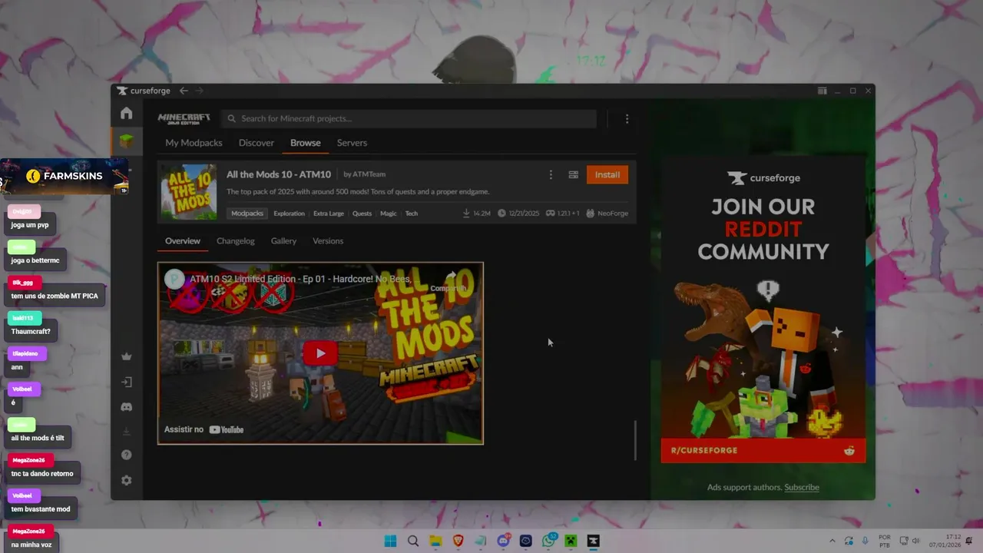Click the Minecraft Java Edition logo
This screenshot has height=553, width=983.
point(184,118)
